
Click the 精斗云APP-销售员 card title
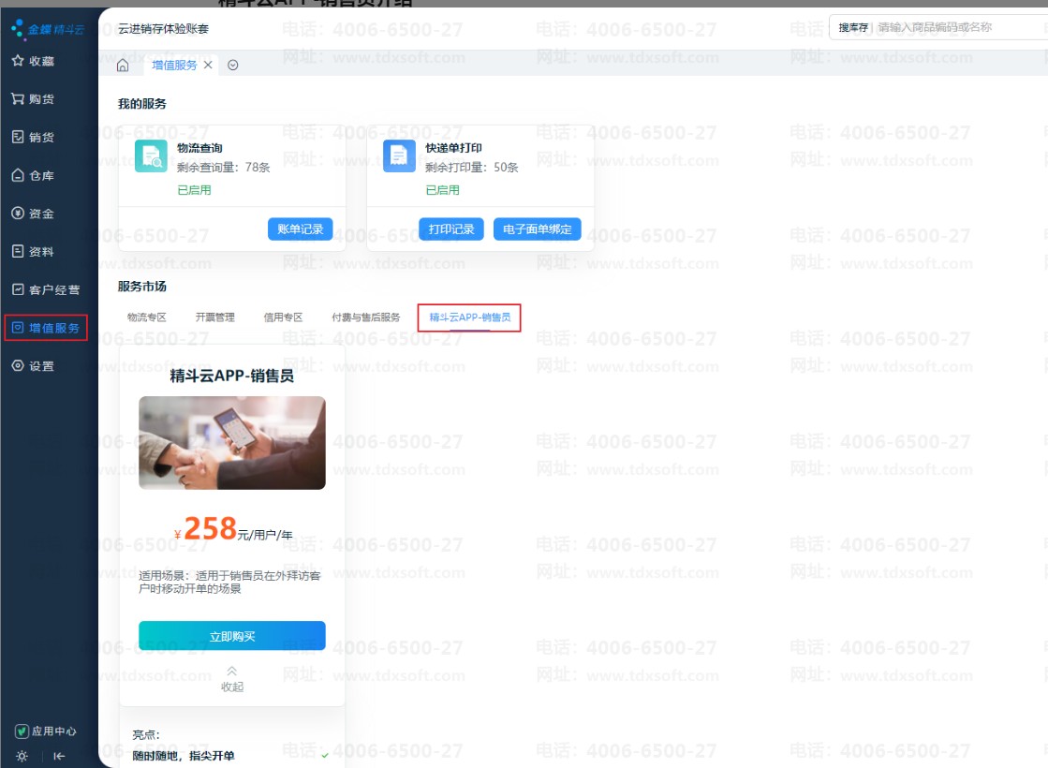232,376
